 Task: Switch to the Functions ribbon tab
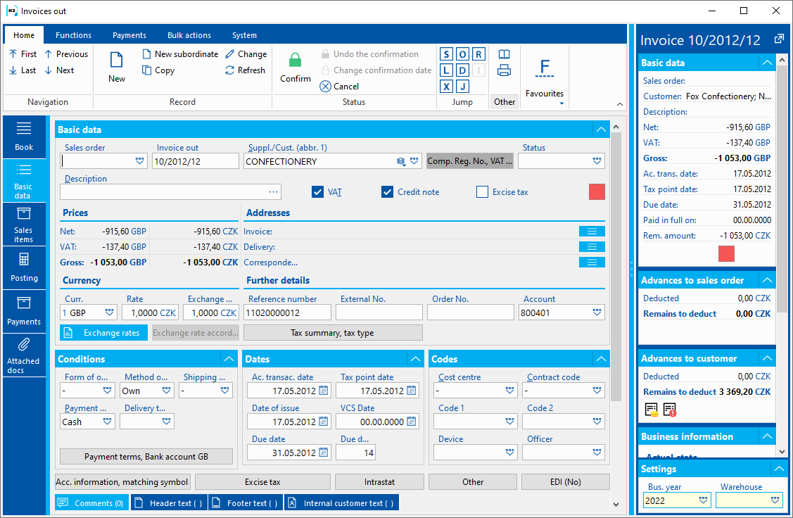pos(73,35)
